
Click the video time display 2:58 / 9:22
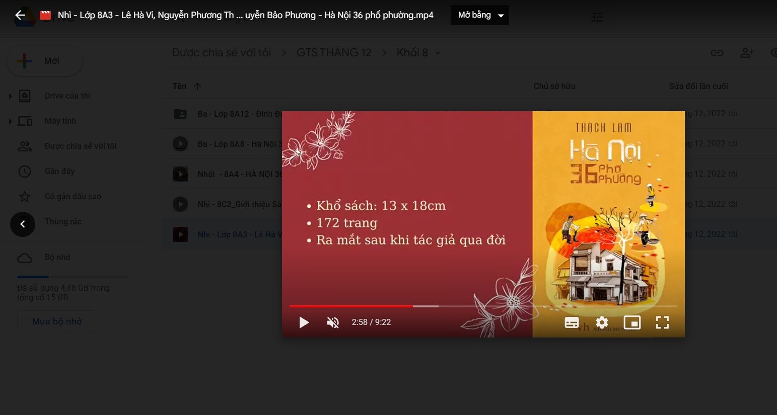371,322
